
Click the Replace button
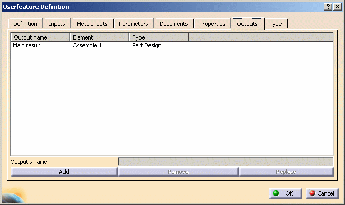pos(286,172)
